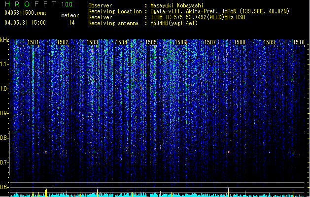Click the 1.0 kHz axis tick label
This screenshot has height=197, width=310.
click(4, 89)
